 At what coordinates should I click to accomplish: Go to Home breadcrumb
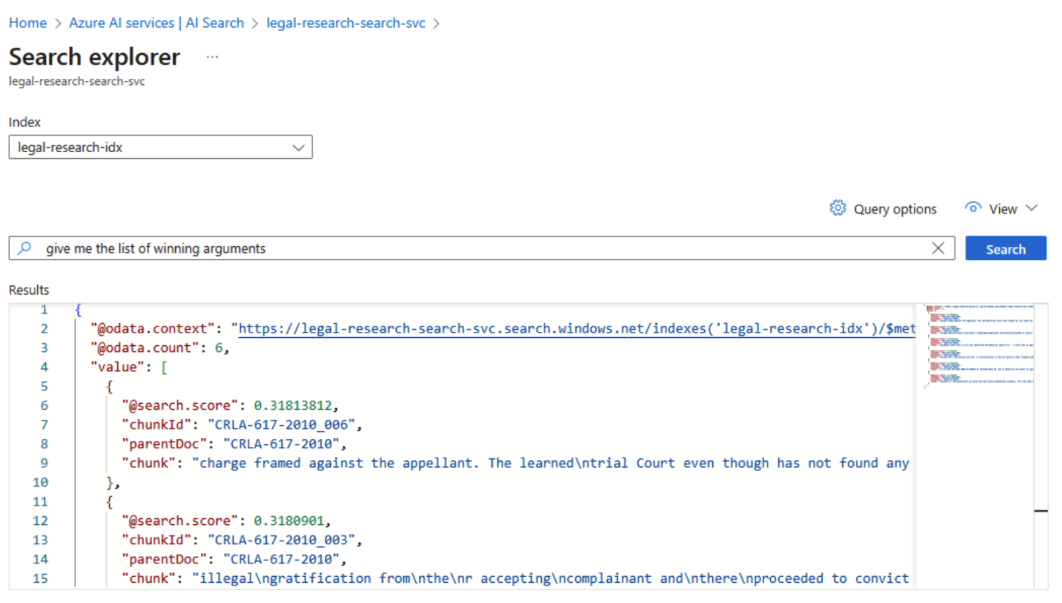[x=28, y=23]
